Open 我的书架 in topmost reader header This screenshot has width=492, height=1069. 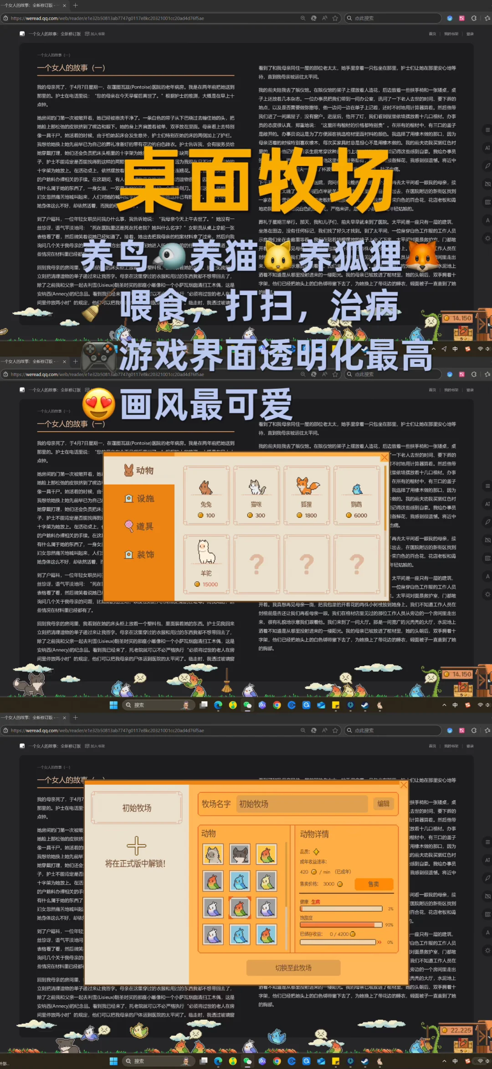[x=451, y=34]
